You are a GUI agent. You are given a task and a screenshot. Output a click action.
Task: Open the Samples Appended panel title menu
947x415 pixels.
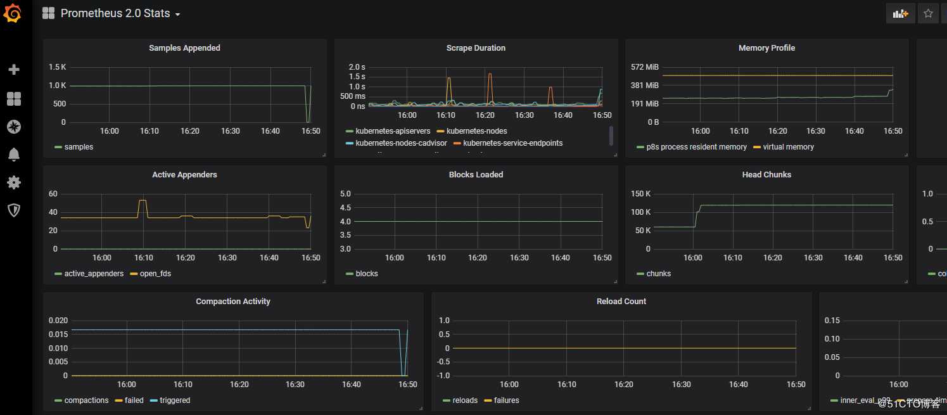point(184,48)
